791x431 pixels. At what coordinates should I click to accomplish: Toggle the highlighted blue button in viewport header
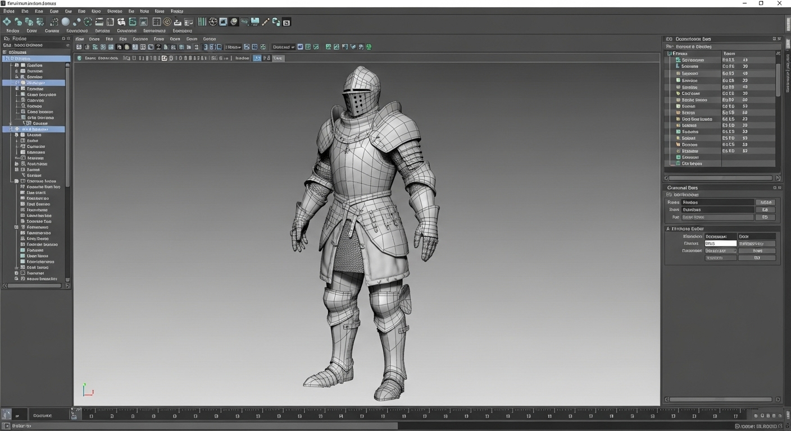tap(257, 58)
